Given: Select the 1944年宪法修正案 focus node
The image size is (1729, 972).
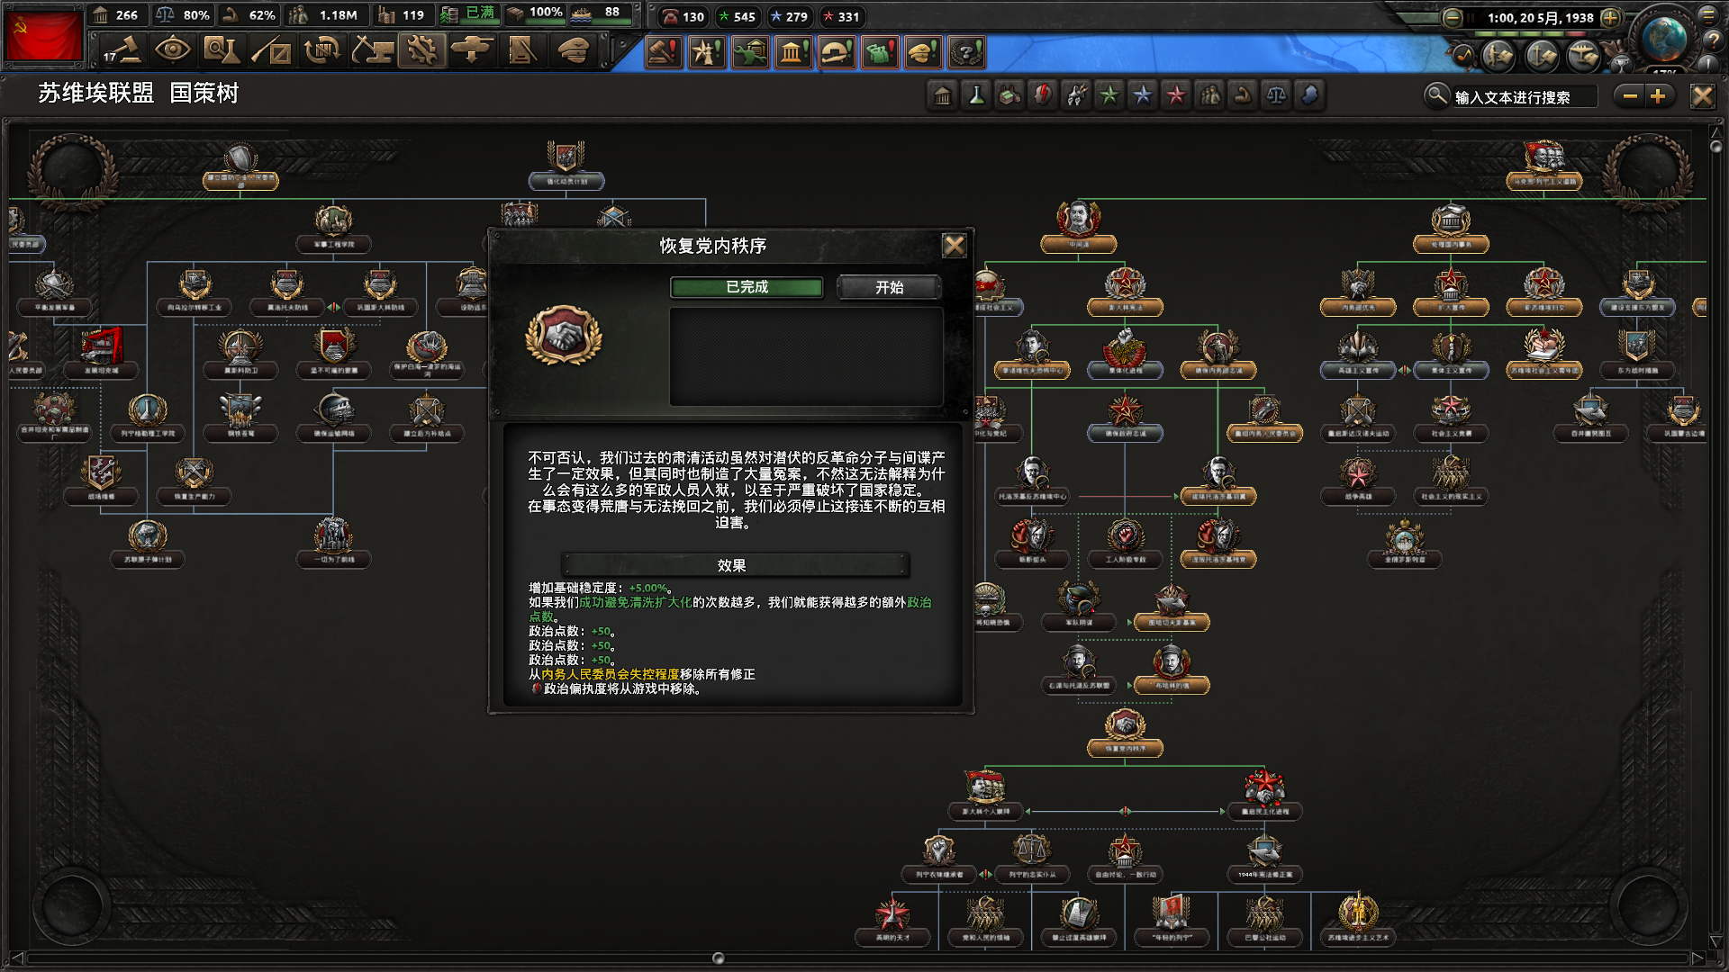Looking at the screenshot, I should pyautogui.click(x=1264, y=859).
